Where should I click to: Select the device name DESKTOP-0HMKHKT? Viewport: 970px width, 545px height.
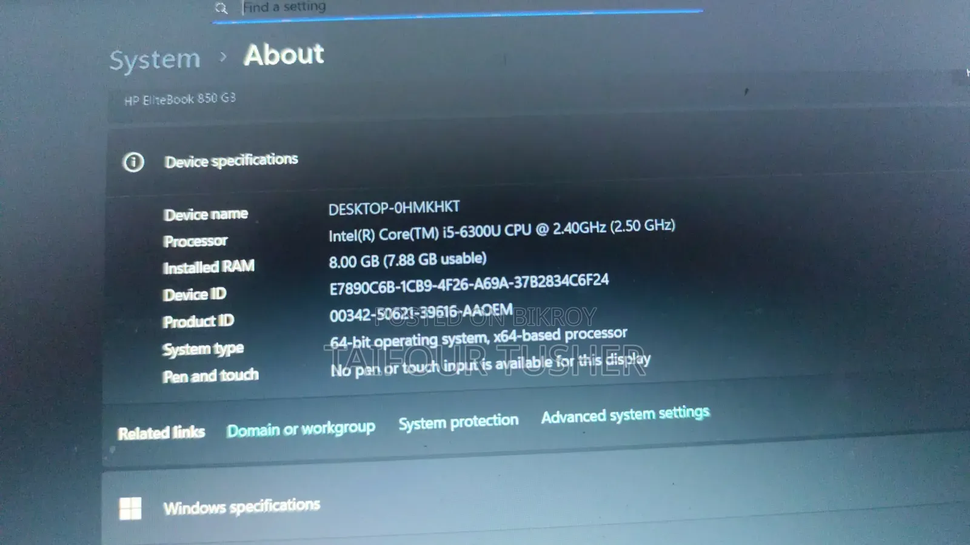(394, 208)
